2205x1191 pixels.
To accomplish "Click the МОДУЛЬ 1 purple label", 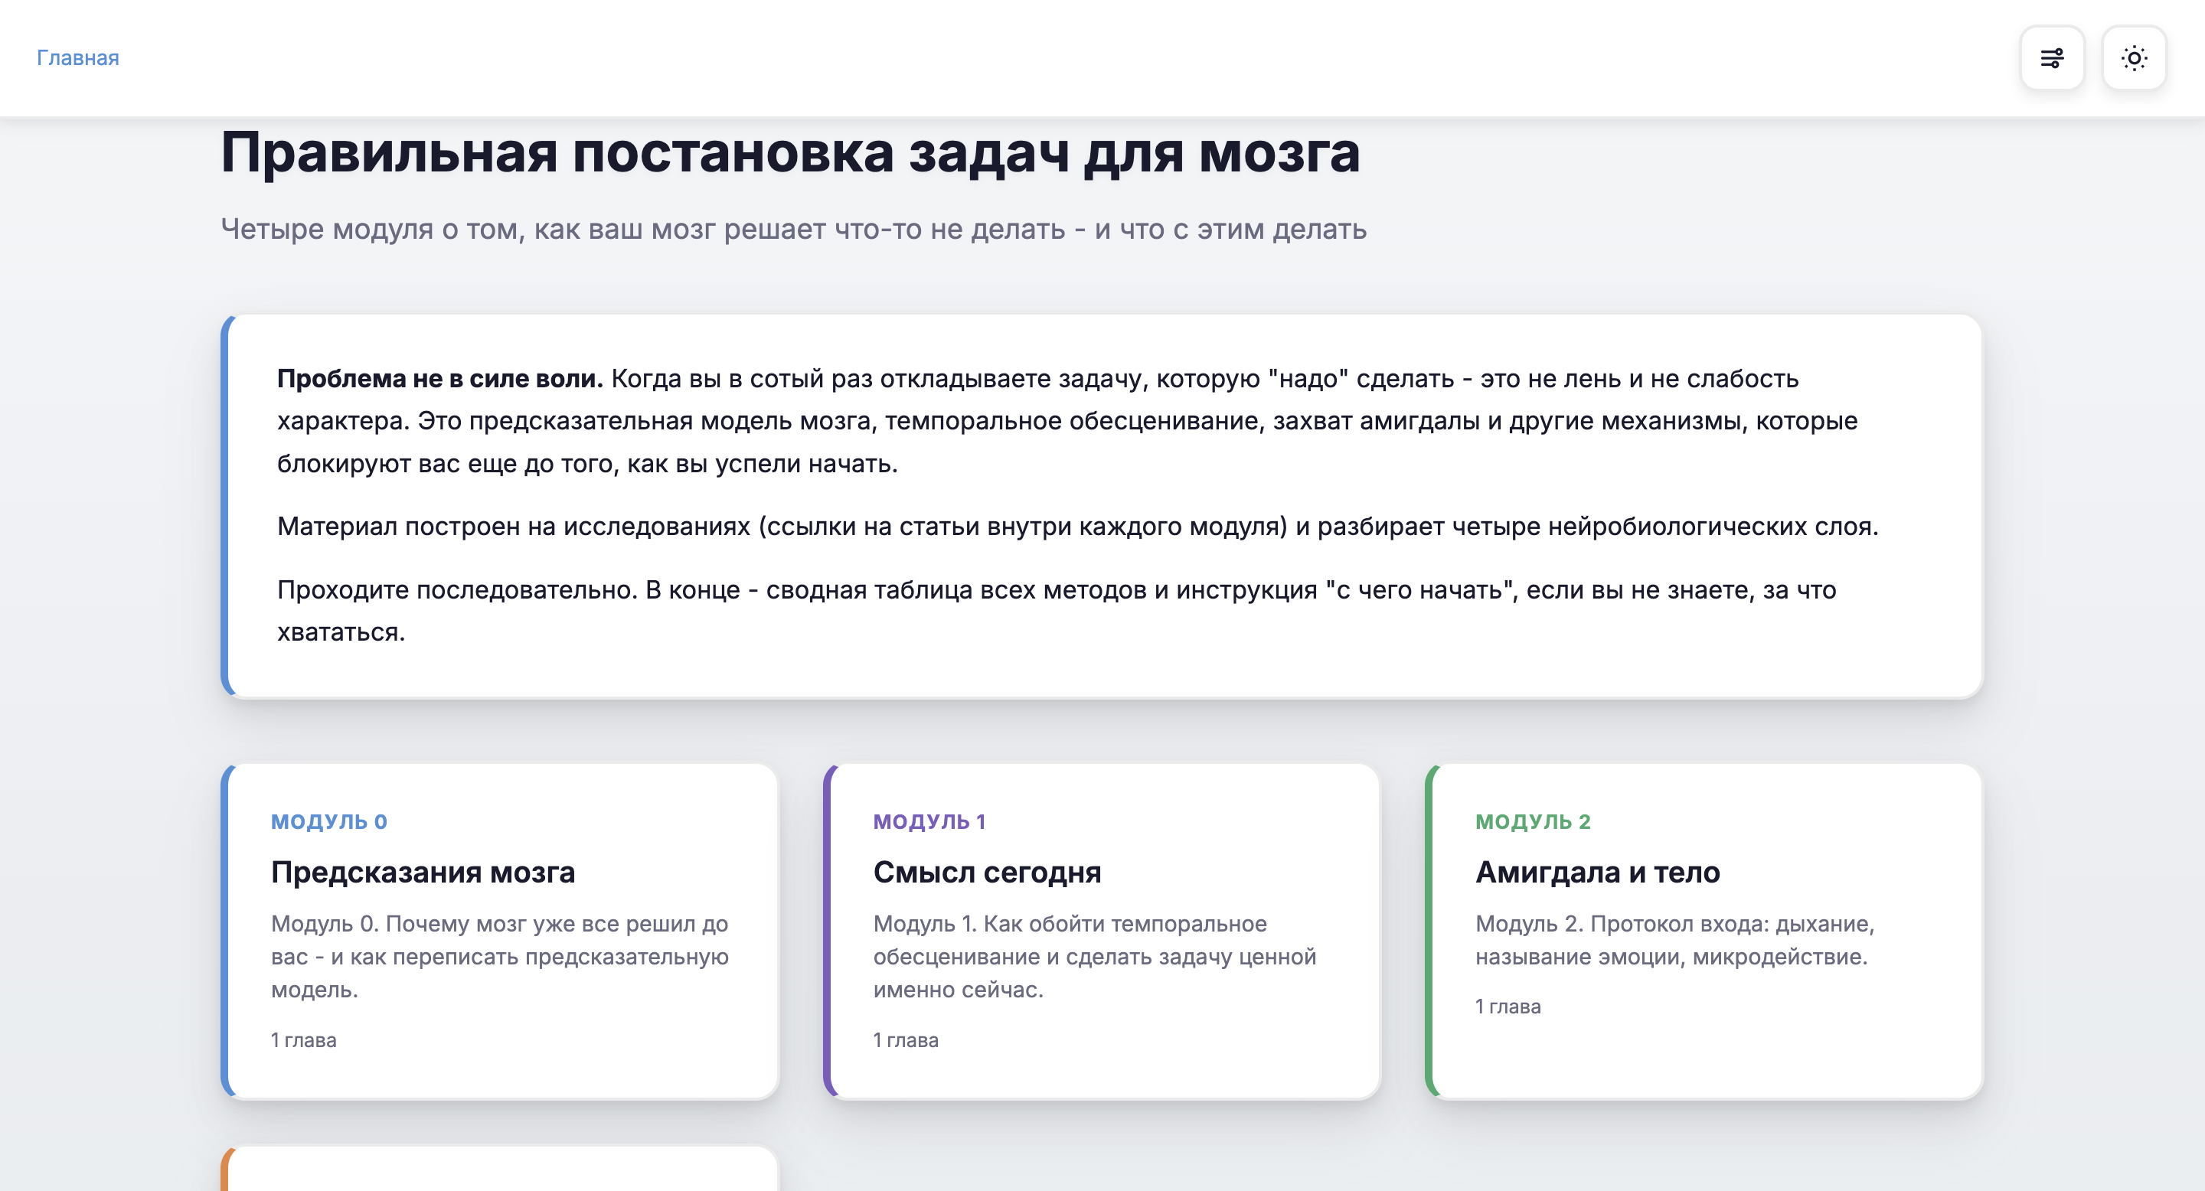I will 929,821.
